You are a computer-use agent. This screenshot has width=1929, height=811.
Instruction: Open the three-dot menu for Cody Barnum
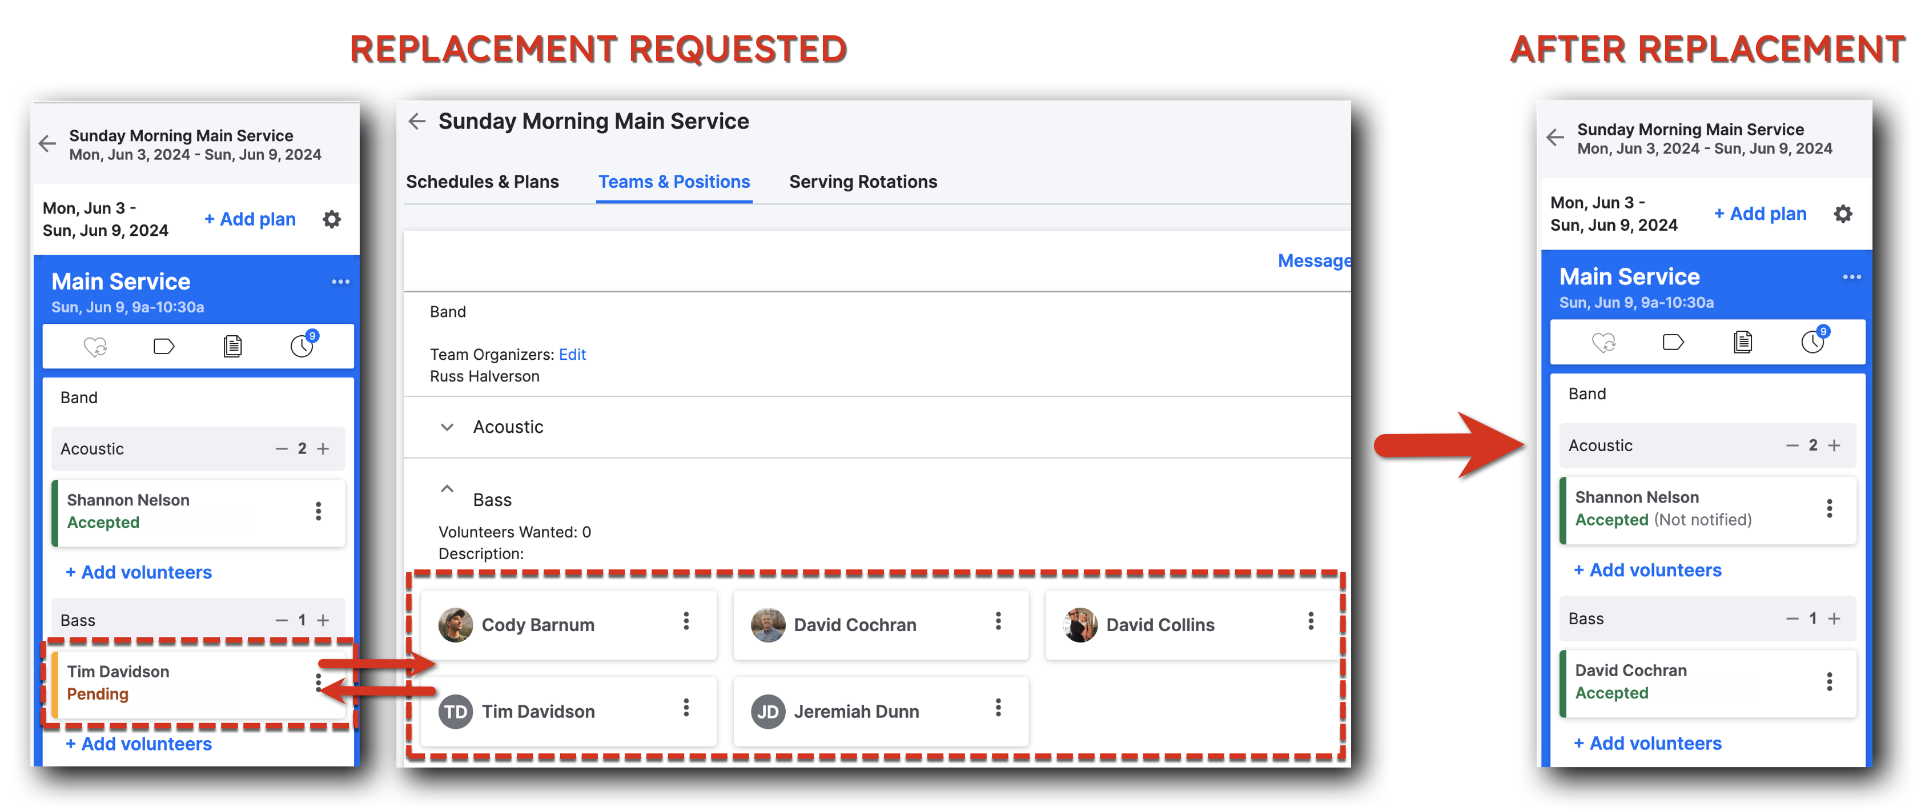686,621
